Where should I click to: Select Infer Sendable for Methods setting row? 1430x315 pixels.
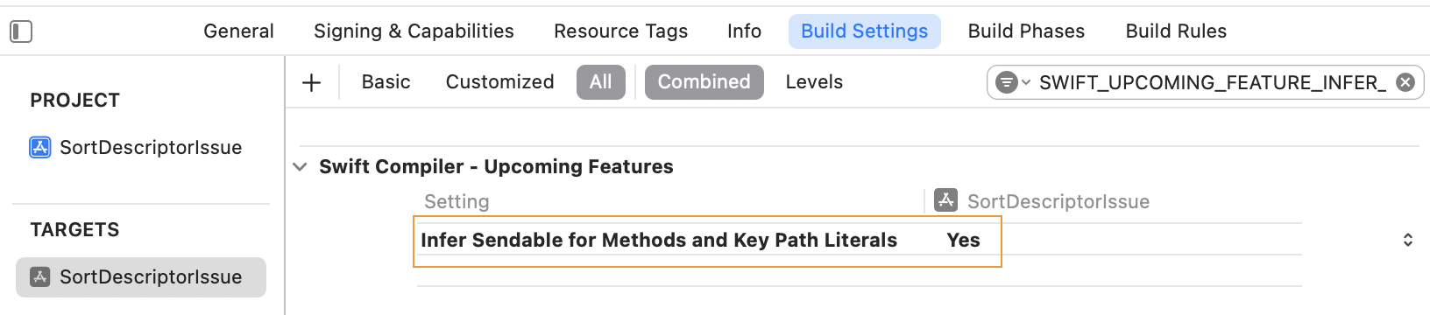pos(707,241)
